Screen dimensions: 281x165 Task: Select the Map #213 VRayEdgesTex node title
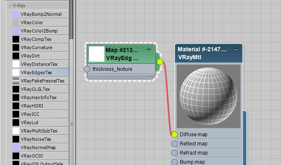click(122, 54)
